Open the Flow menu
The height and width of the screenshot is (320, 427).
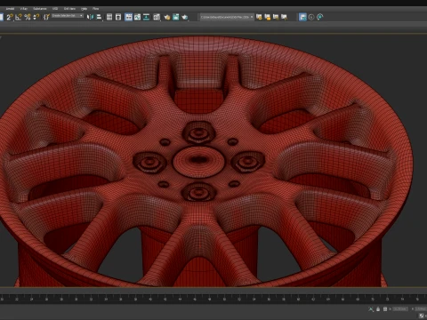(x=95, y=9)
